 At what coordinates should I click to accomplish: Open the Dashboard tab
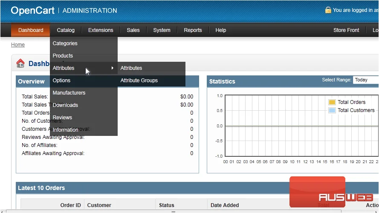(31, 30)
